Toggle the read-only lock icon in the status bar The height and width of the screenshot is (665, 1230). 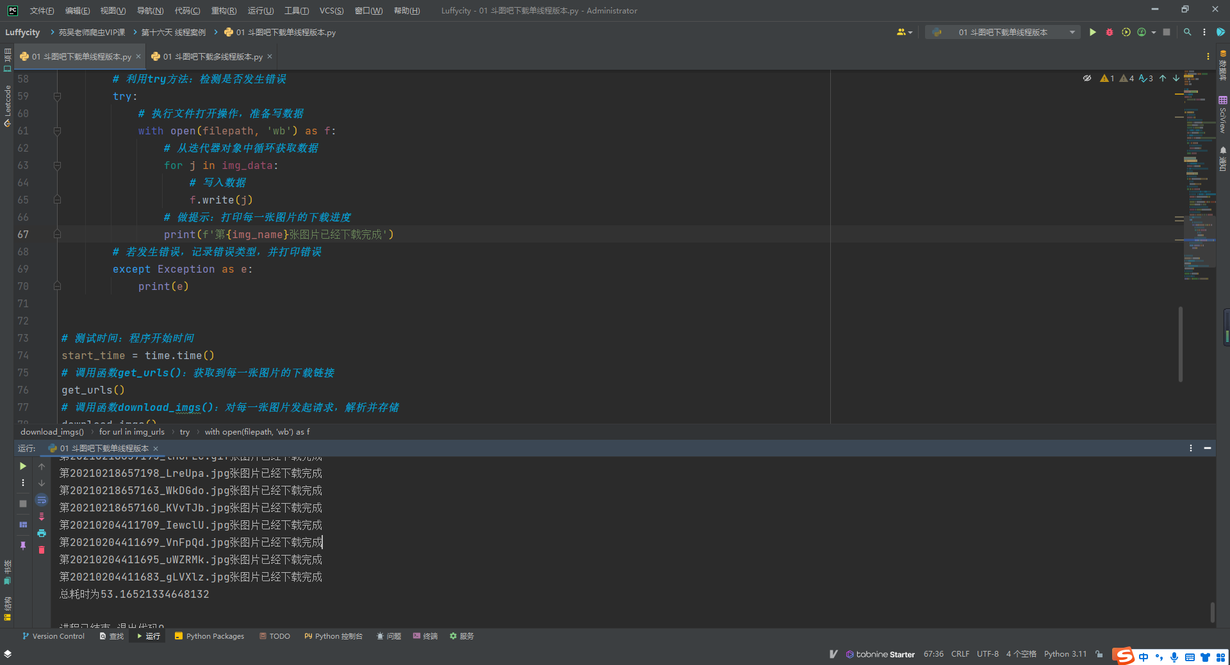tap(1099, 654)
